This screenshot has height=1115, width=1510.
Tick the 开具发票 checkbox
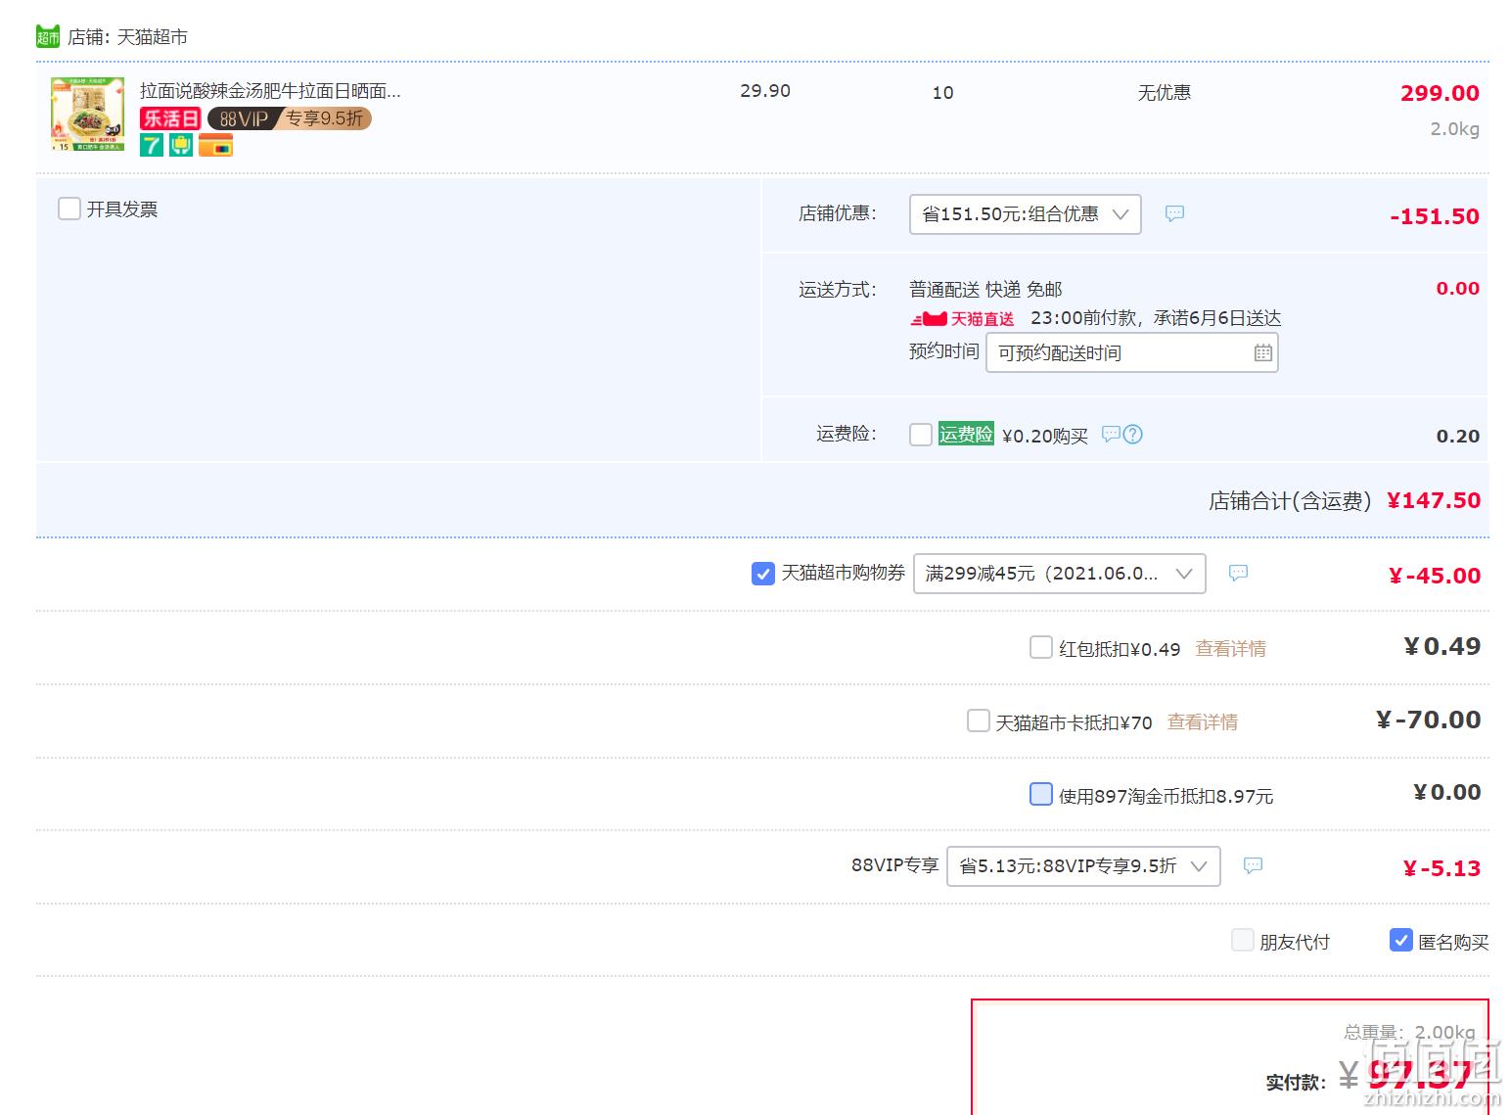(x=69, y=209)
